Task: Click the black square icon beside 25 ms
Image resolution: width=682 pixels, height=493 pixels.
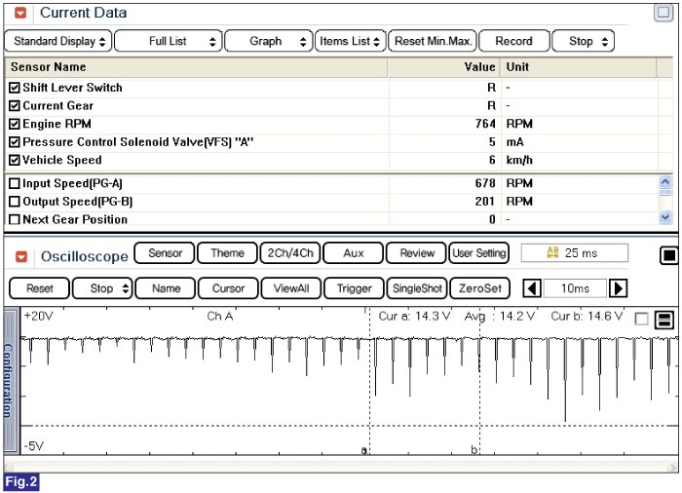Action: coord(668,255)
